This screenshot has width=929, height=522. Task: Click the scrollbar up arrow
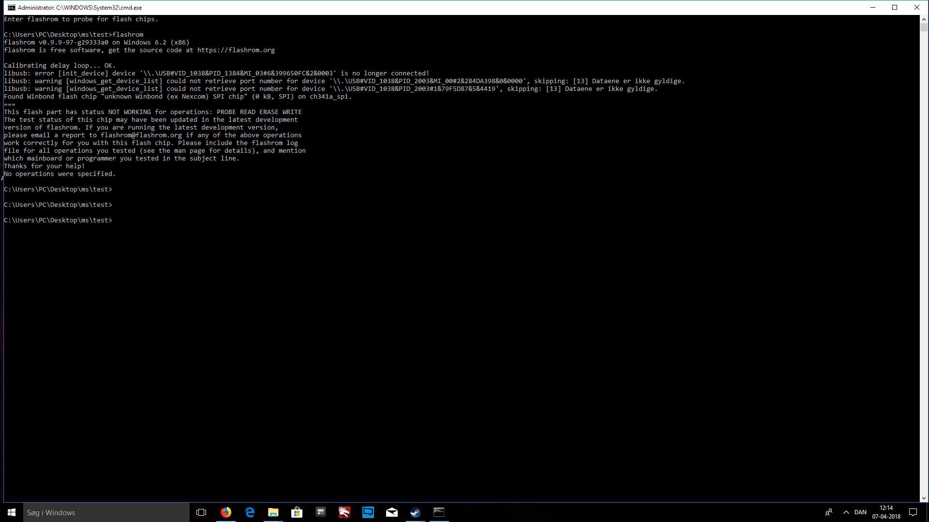pyautogui.click(x=924, y=19)
